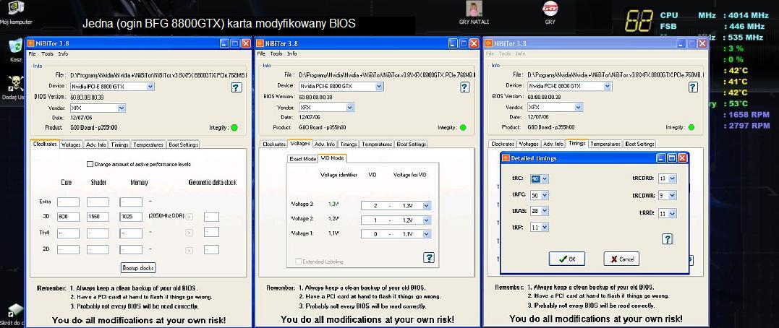Screen dimensions: 779x328
Task: Click the help question-mark icon in the Clockrates window
Action: [x=237, y=87]
